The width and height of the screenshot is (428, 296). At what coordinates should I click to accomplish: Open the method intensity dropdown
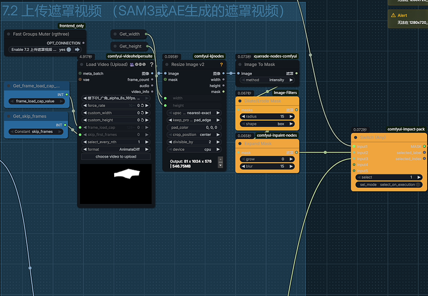coord(266,80)
